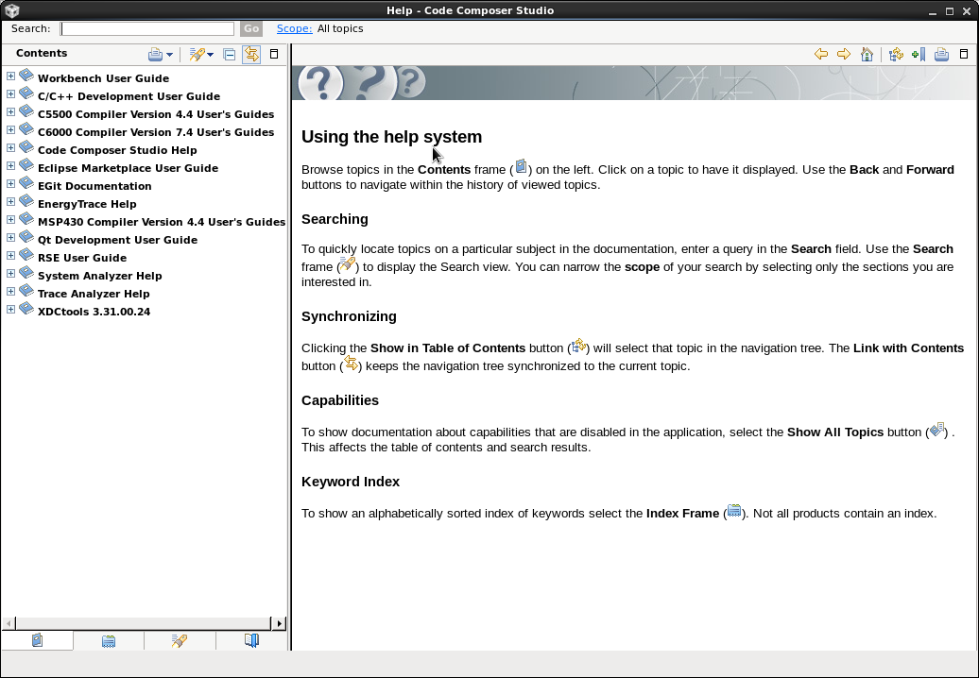
Task: Click book icon beside C6000 Compiler guides
Action: pos(26,129)
